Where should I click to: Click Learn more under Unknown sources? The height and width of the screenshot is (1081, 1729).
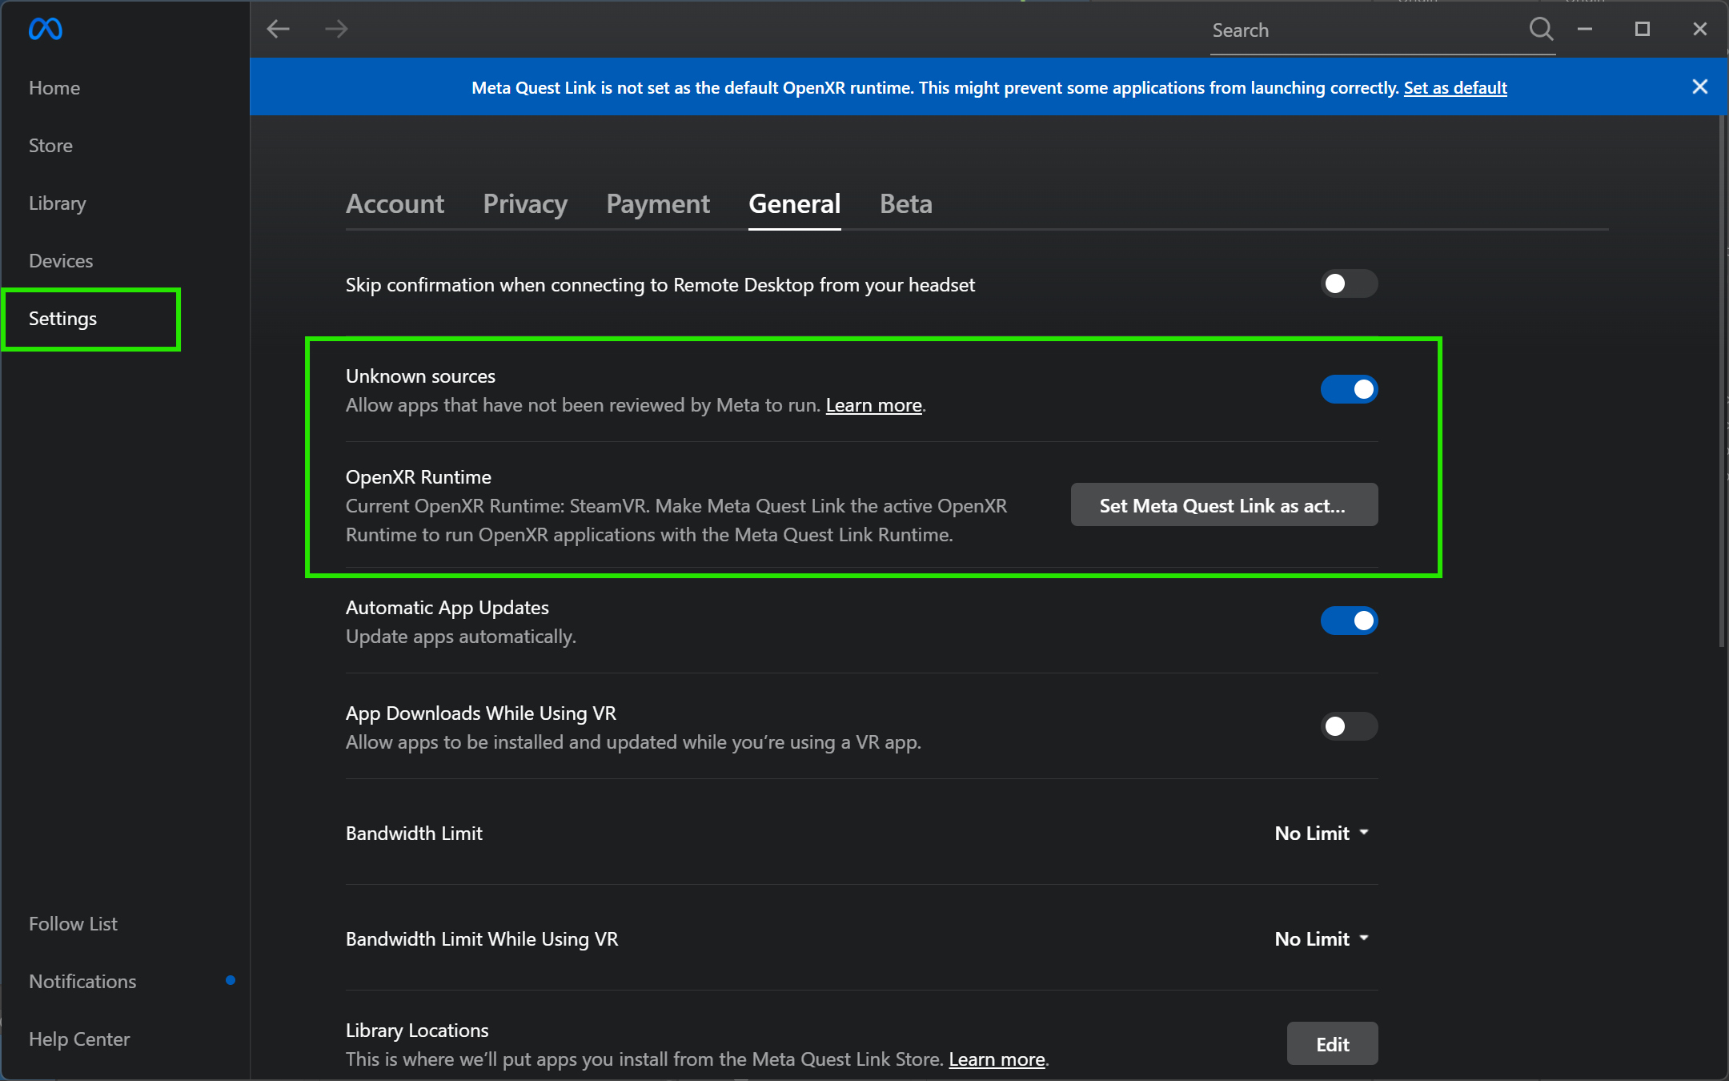873,405
